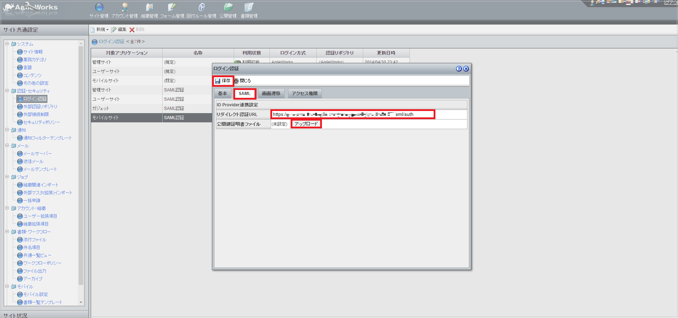Screen dimensions: 678x318
Task: Open フォーム管理 in the top toolbar
Action: point(172,10)
